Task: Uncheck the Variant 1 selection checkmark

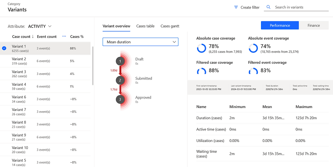Action: pos(4,48)
